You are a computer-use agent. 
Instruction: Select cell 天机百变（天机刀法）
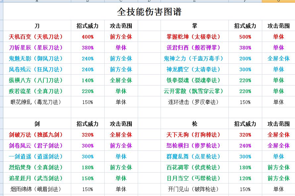[37, 37]
